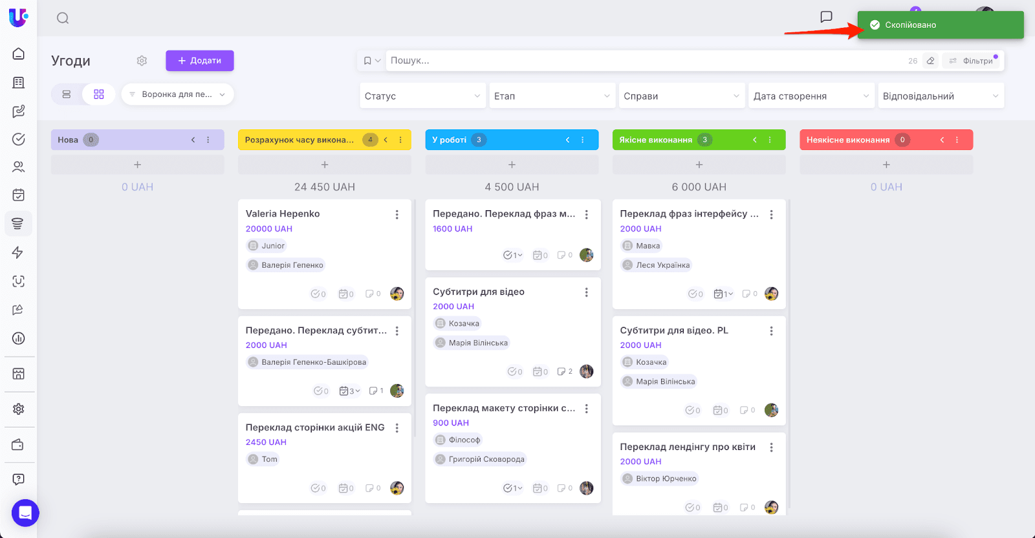This screenshot has height=538, width=1035.
Task: Open the analytics chart icon in sidebar
Action: 19,338
